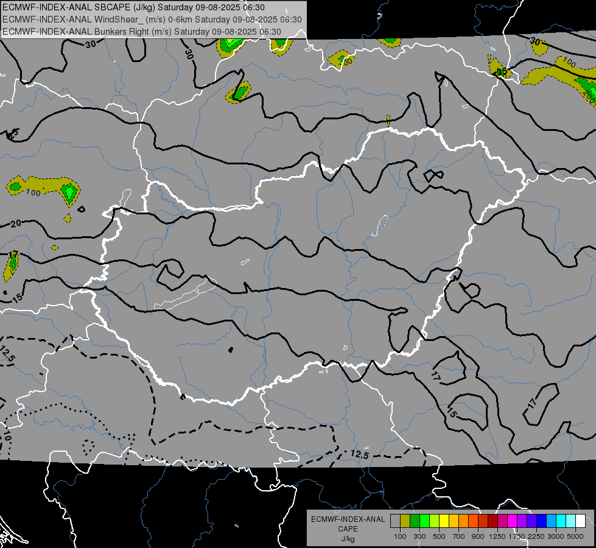Select the '2250' value under the legend
The image size is (596, 548).
(536, 536)
